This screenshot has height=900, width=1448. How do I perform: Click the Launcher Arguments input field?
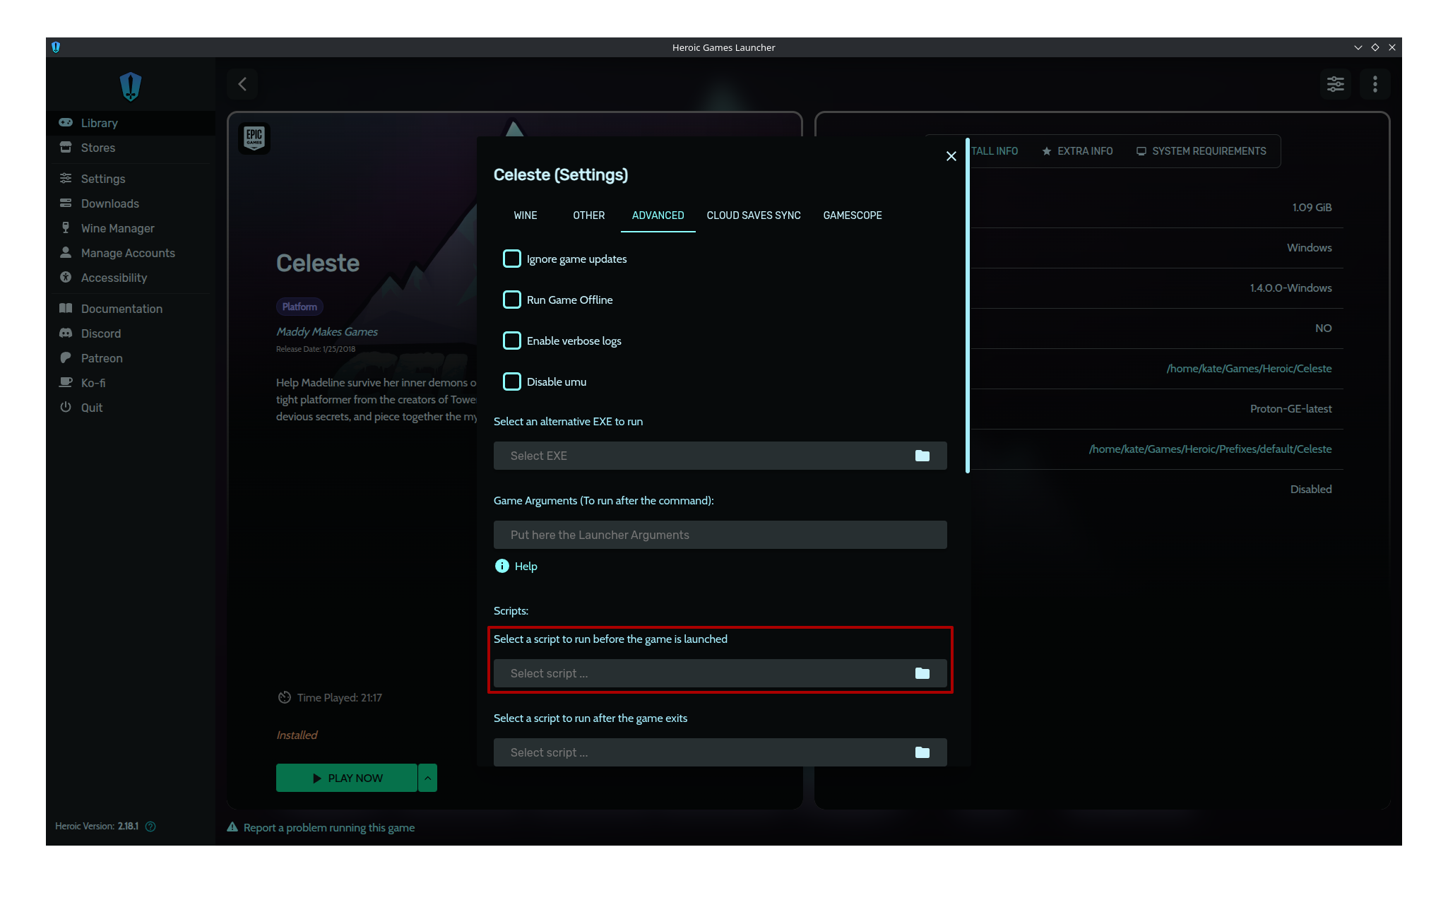(720, 535)
